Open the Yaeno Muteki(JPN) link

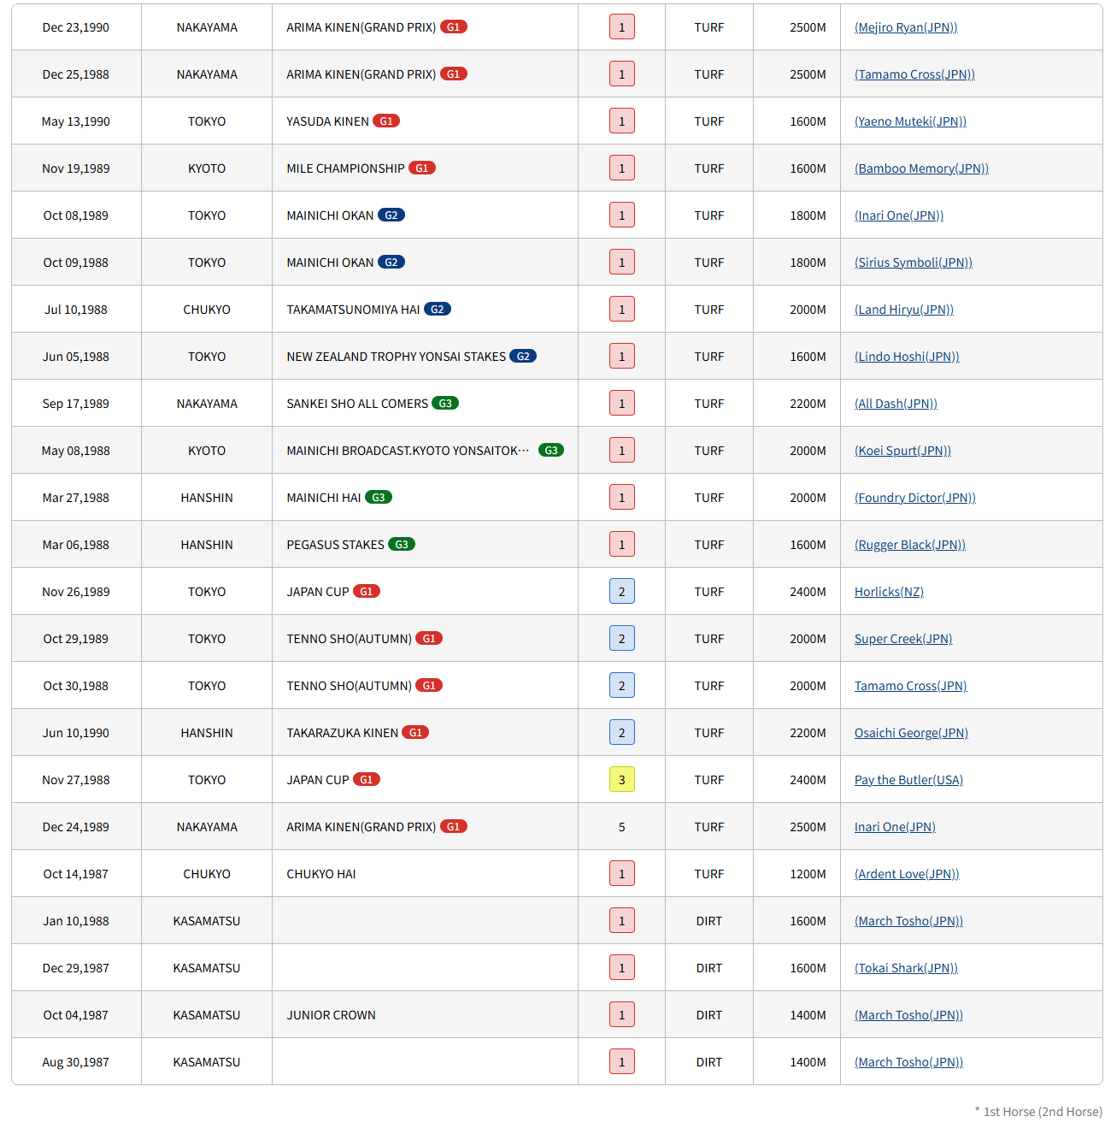pyautogui.click(x=910, y=121)
